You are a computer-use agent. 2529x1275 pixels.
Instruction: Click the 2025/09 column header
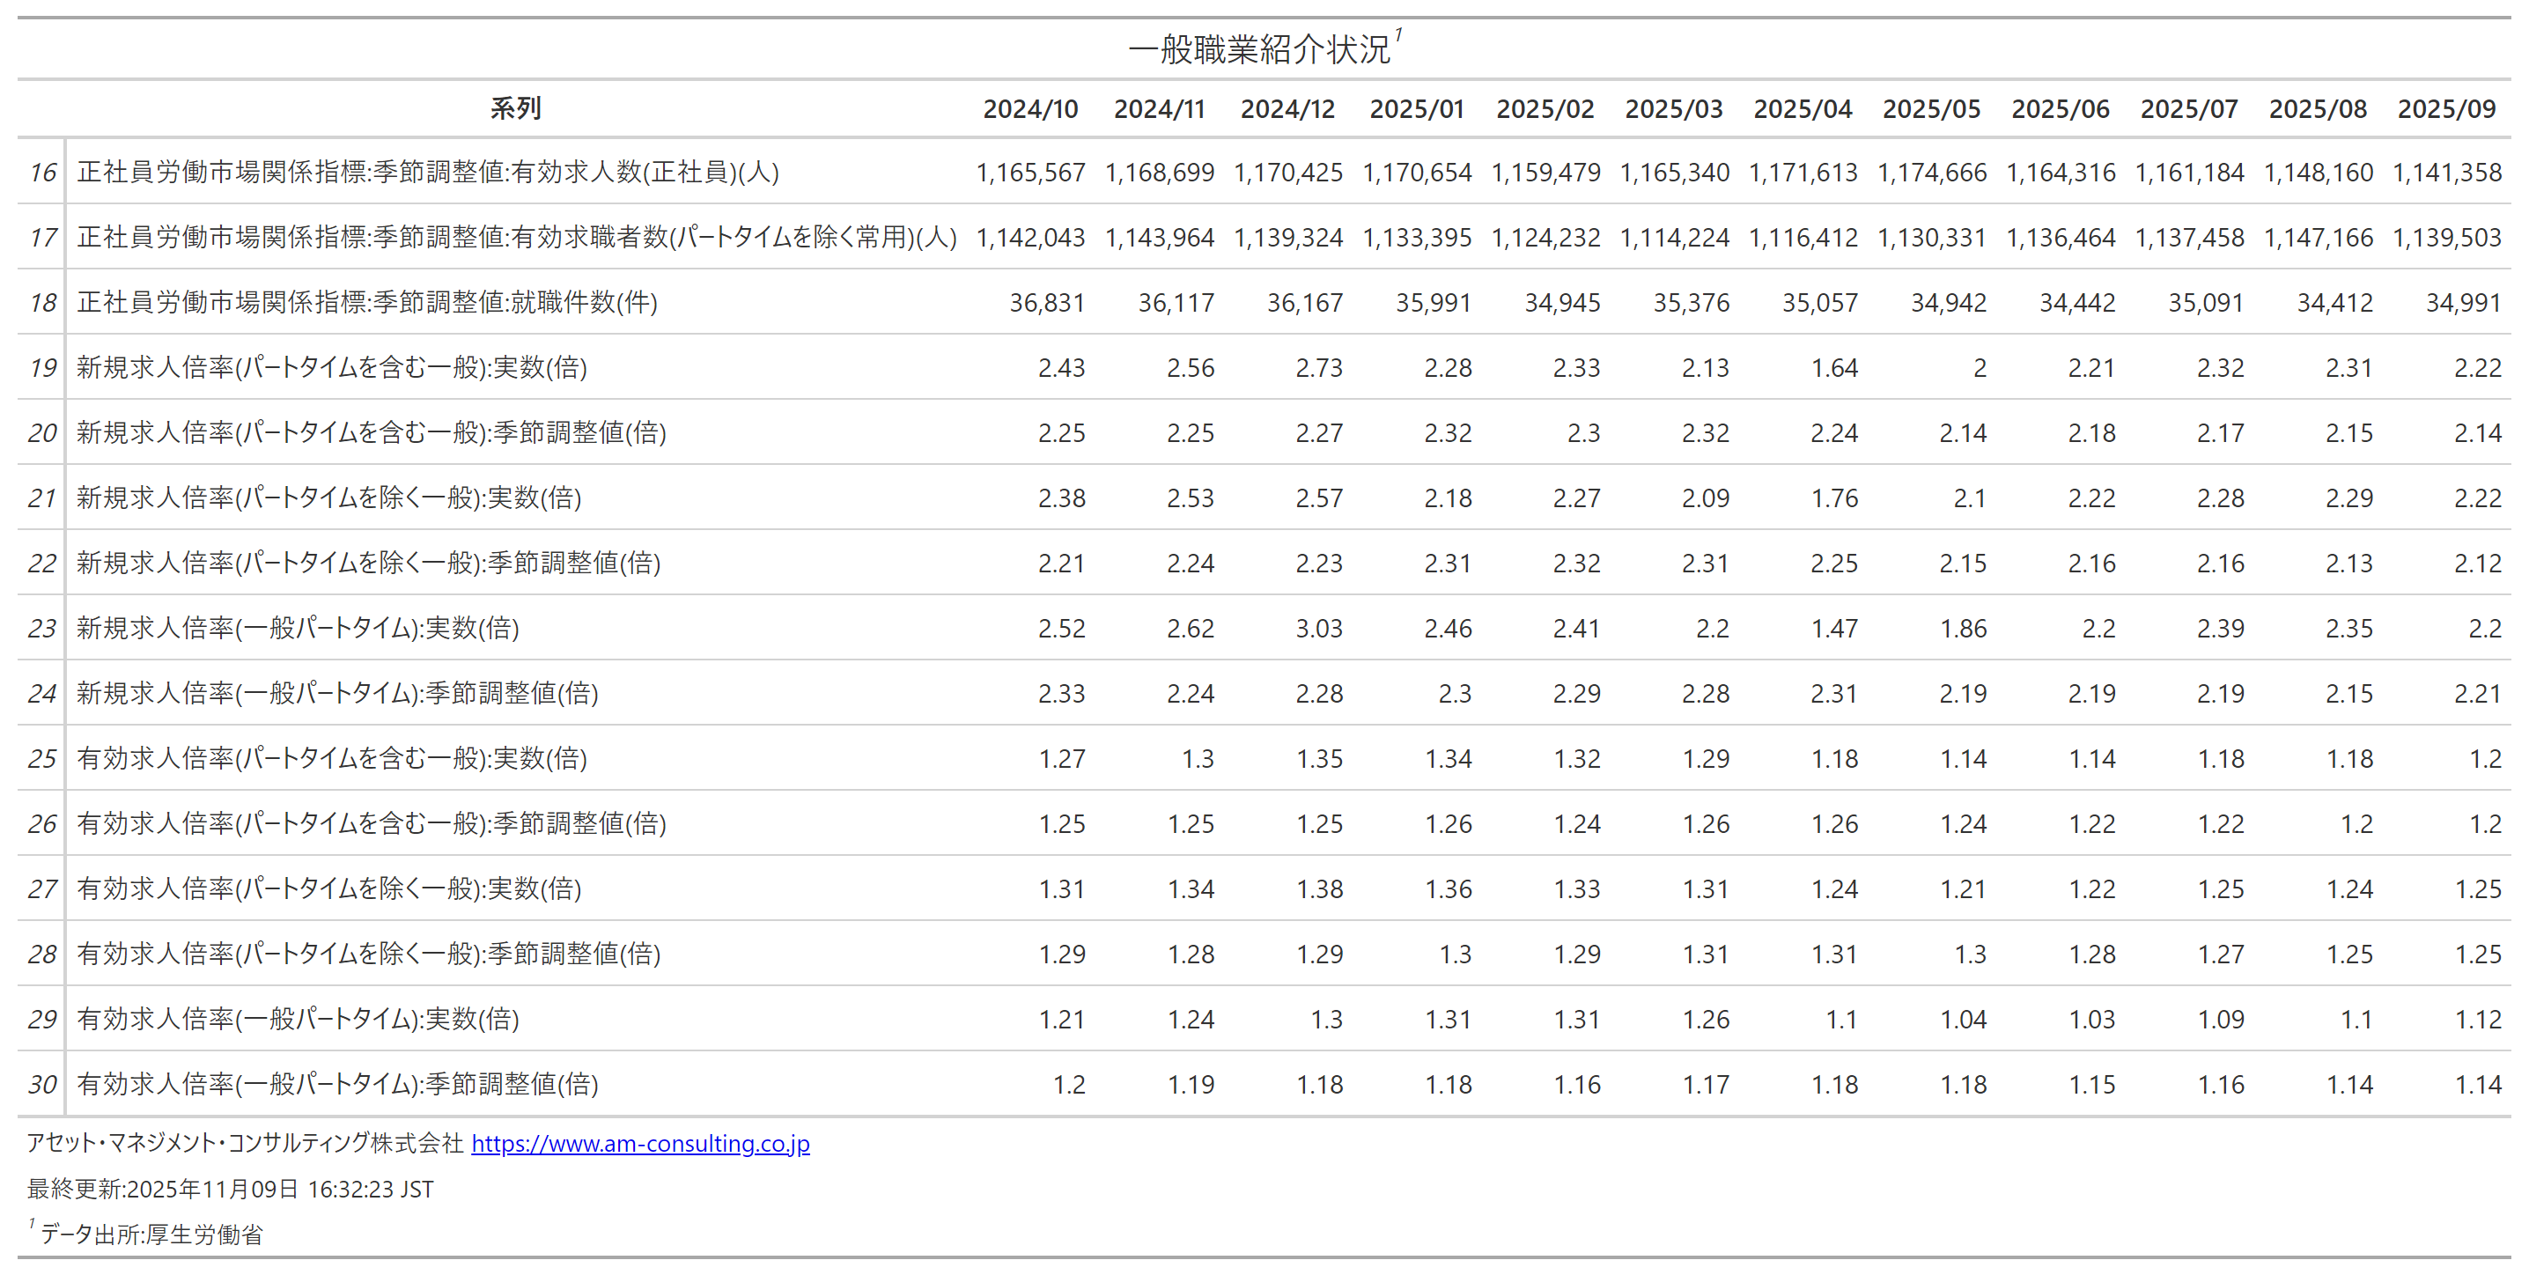click(2445, 108)
